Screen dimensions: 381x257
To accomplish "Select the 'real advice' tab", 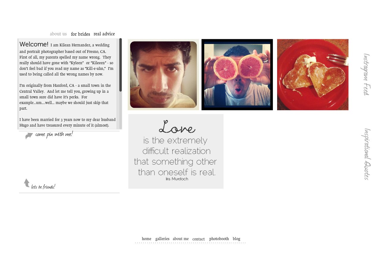I will tap(104, 34).
